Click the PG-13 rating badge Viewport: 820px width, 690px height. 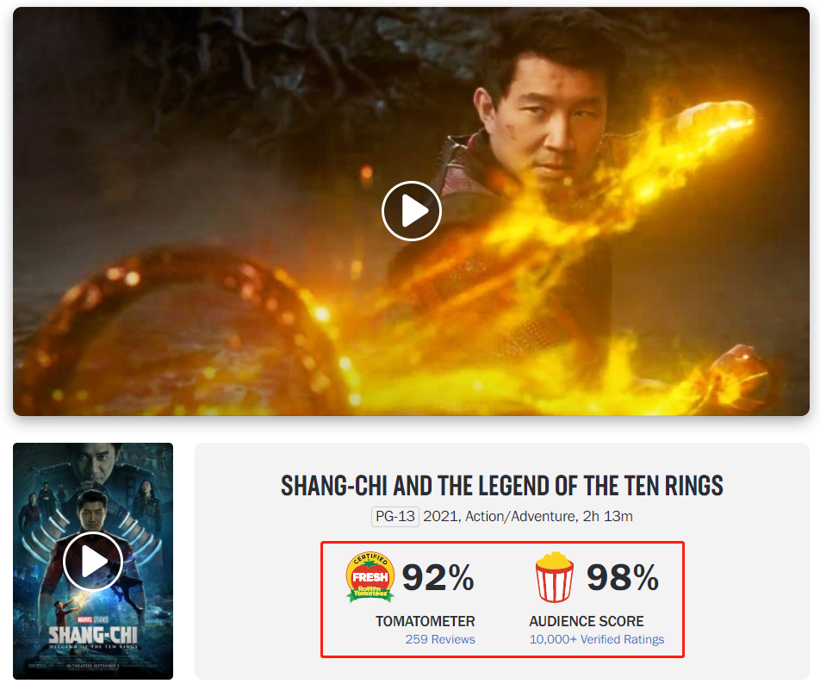(395, 516)
